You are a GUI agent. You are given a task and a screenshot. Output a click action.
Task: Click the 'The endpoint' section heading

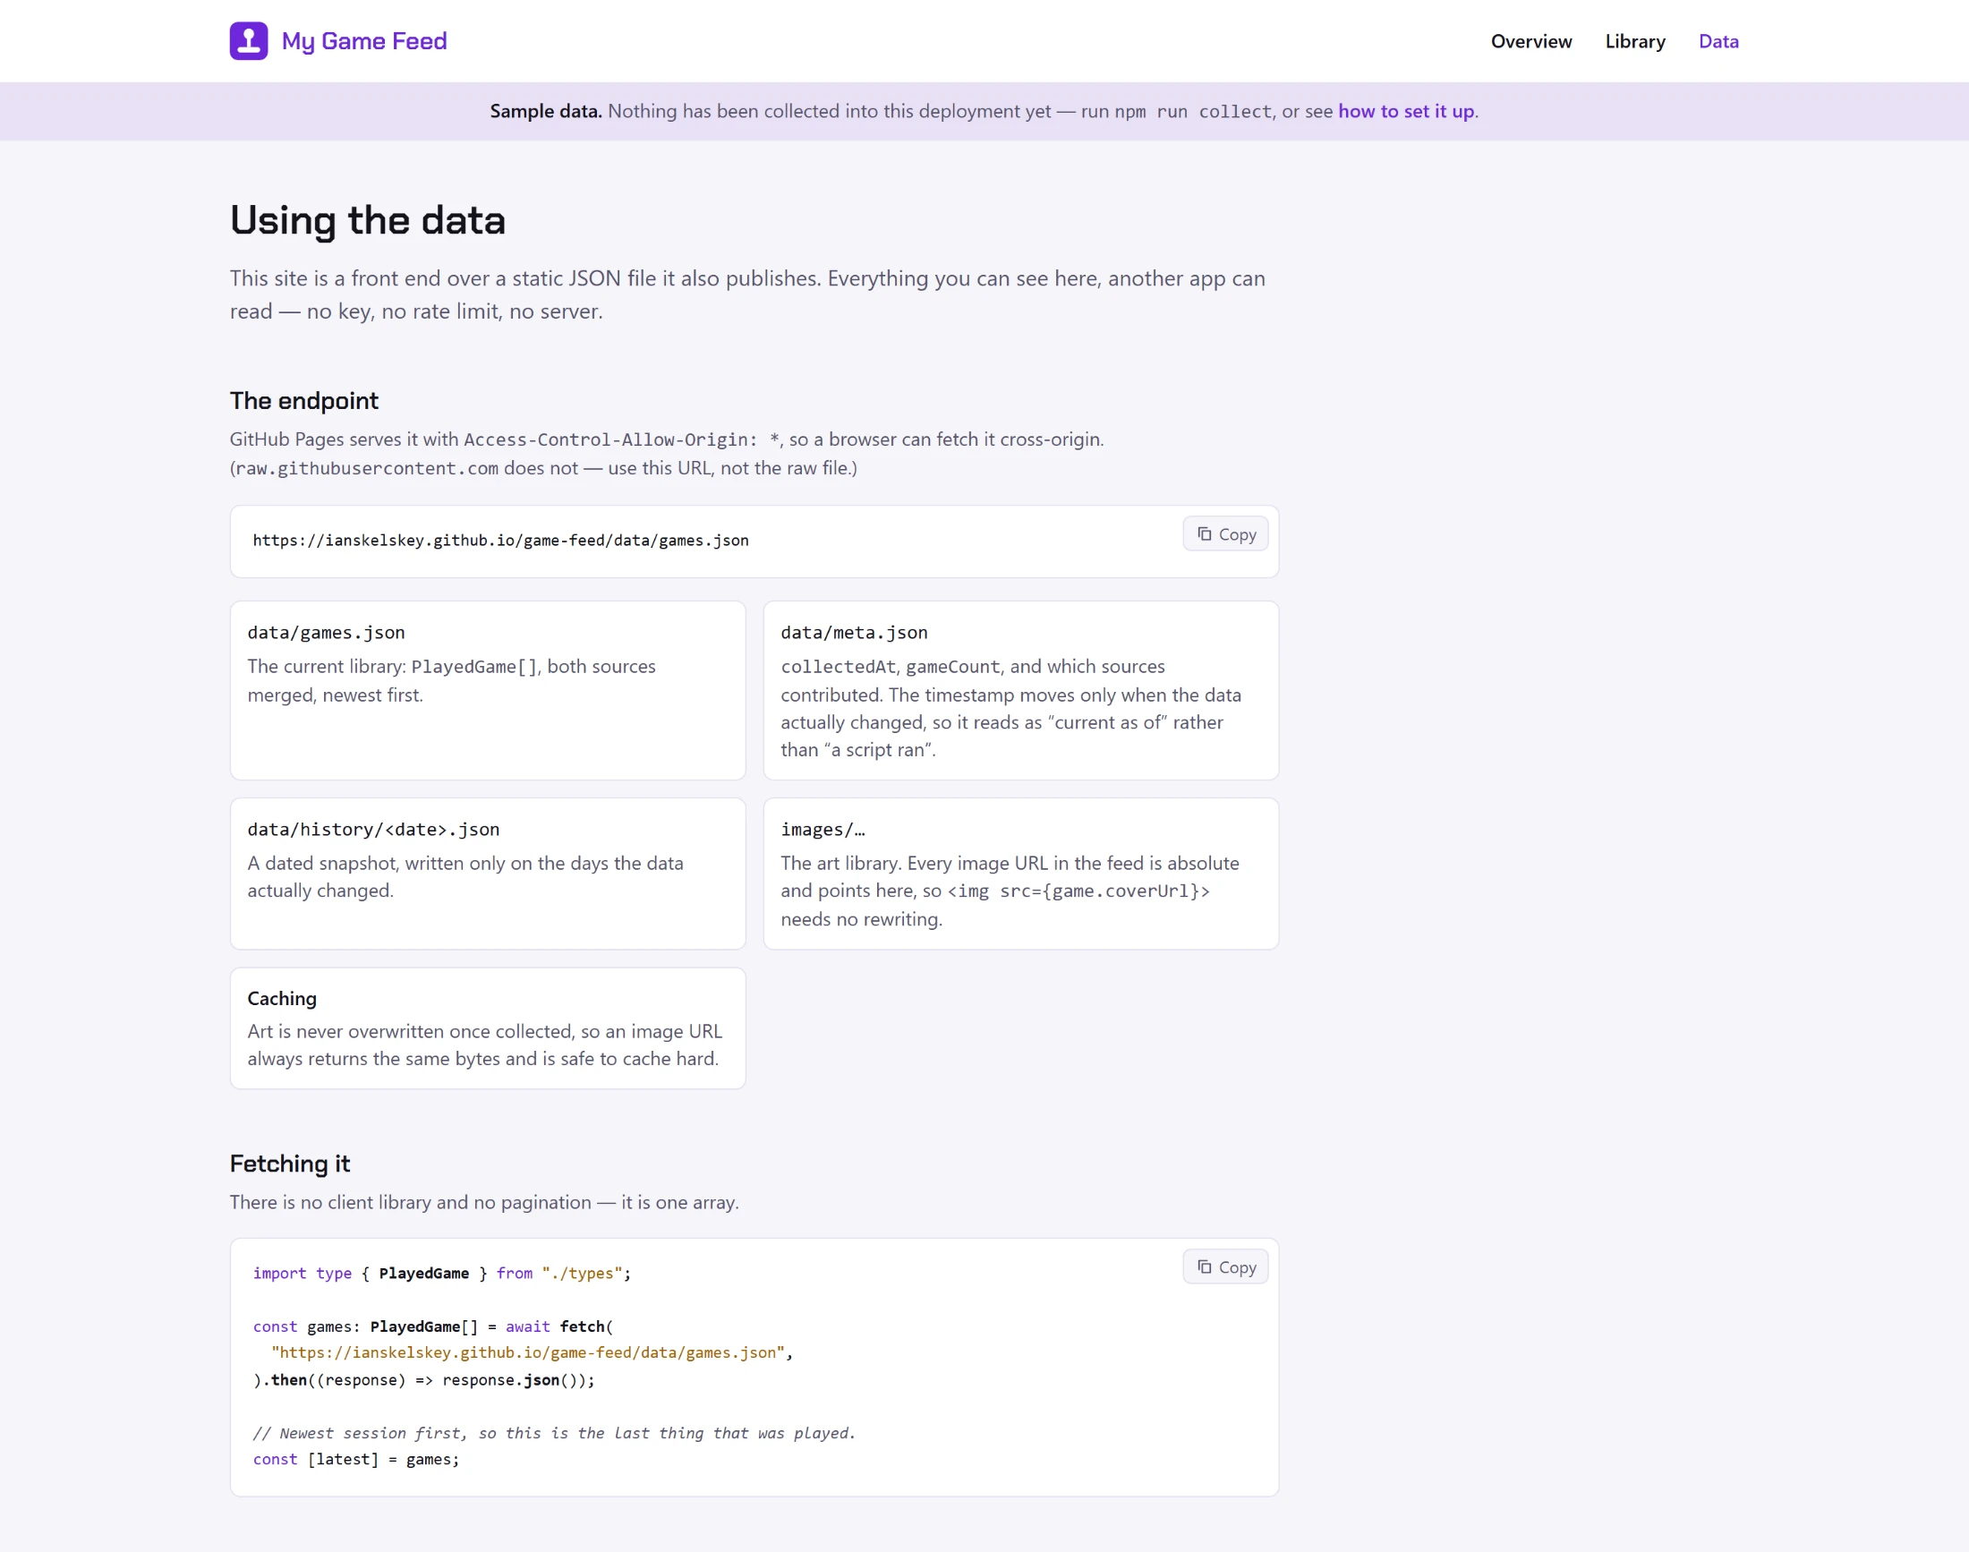point(303,401)
